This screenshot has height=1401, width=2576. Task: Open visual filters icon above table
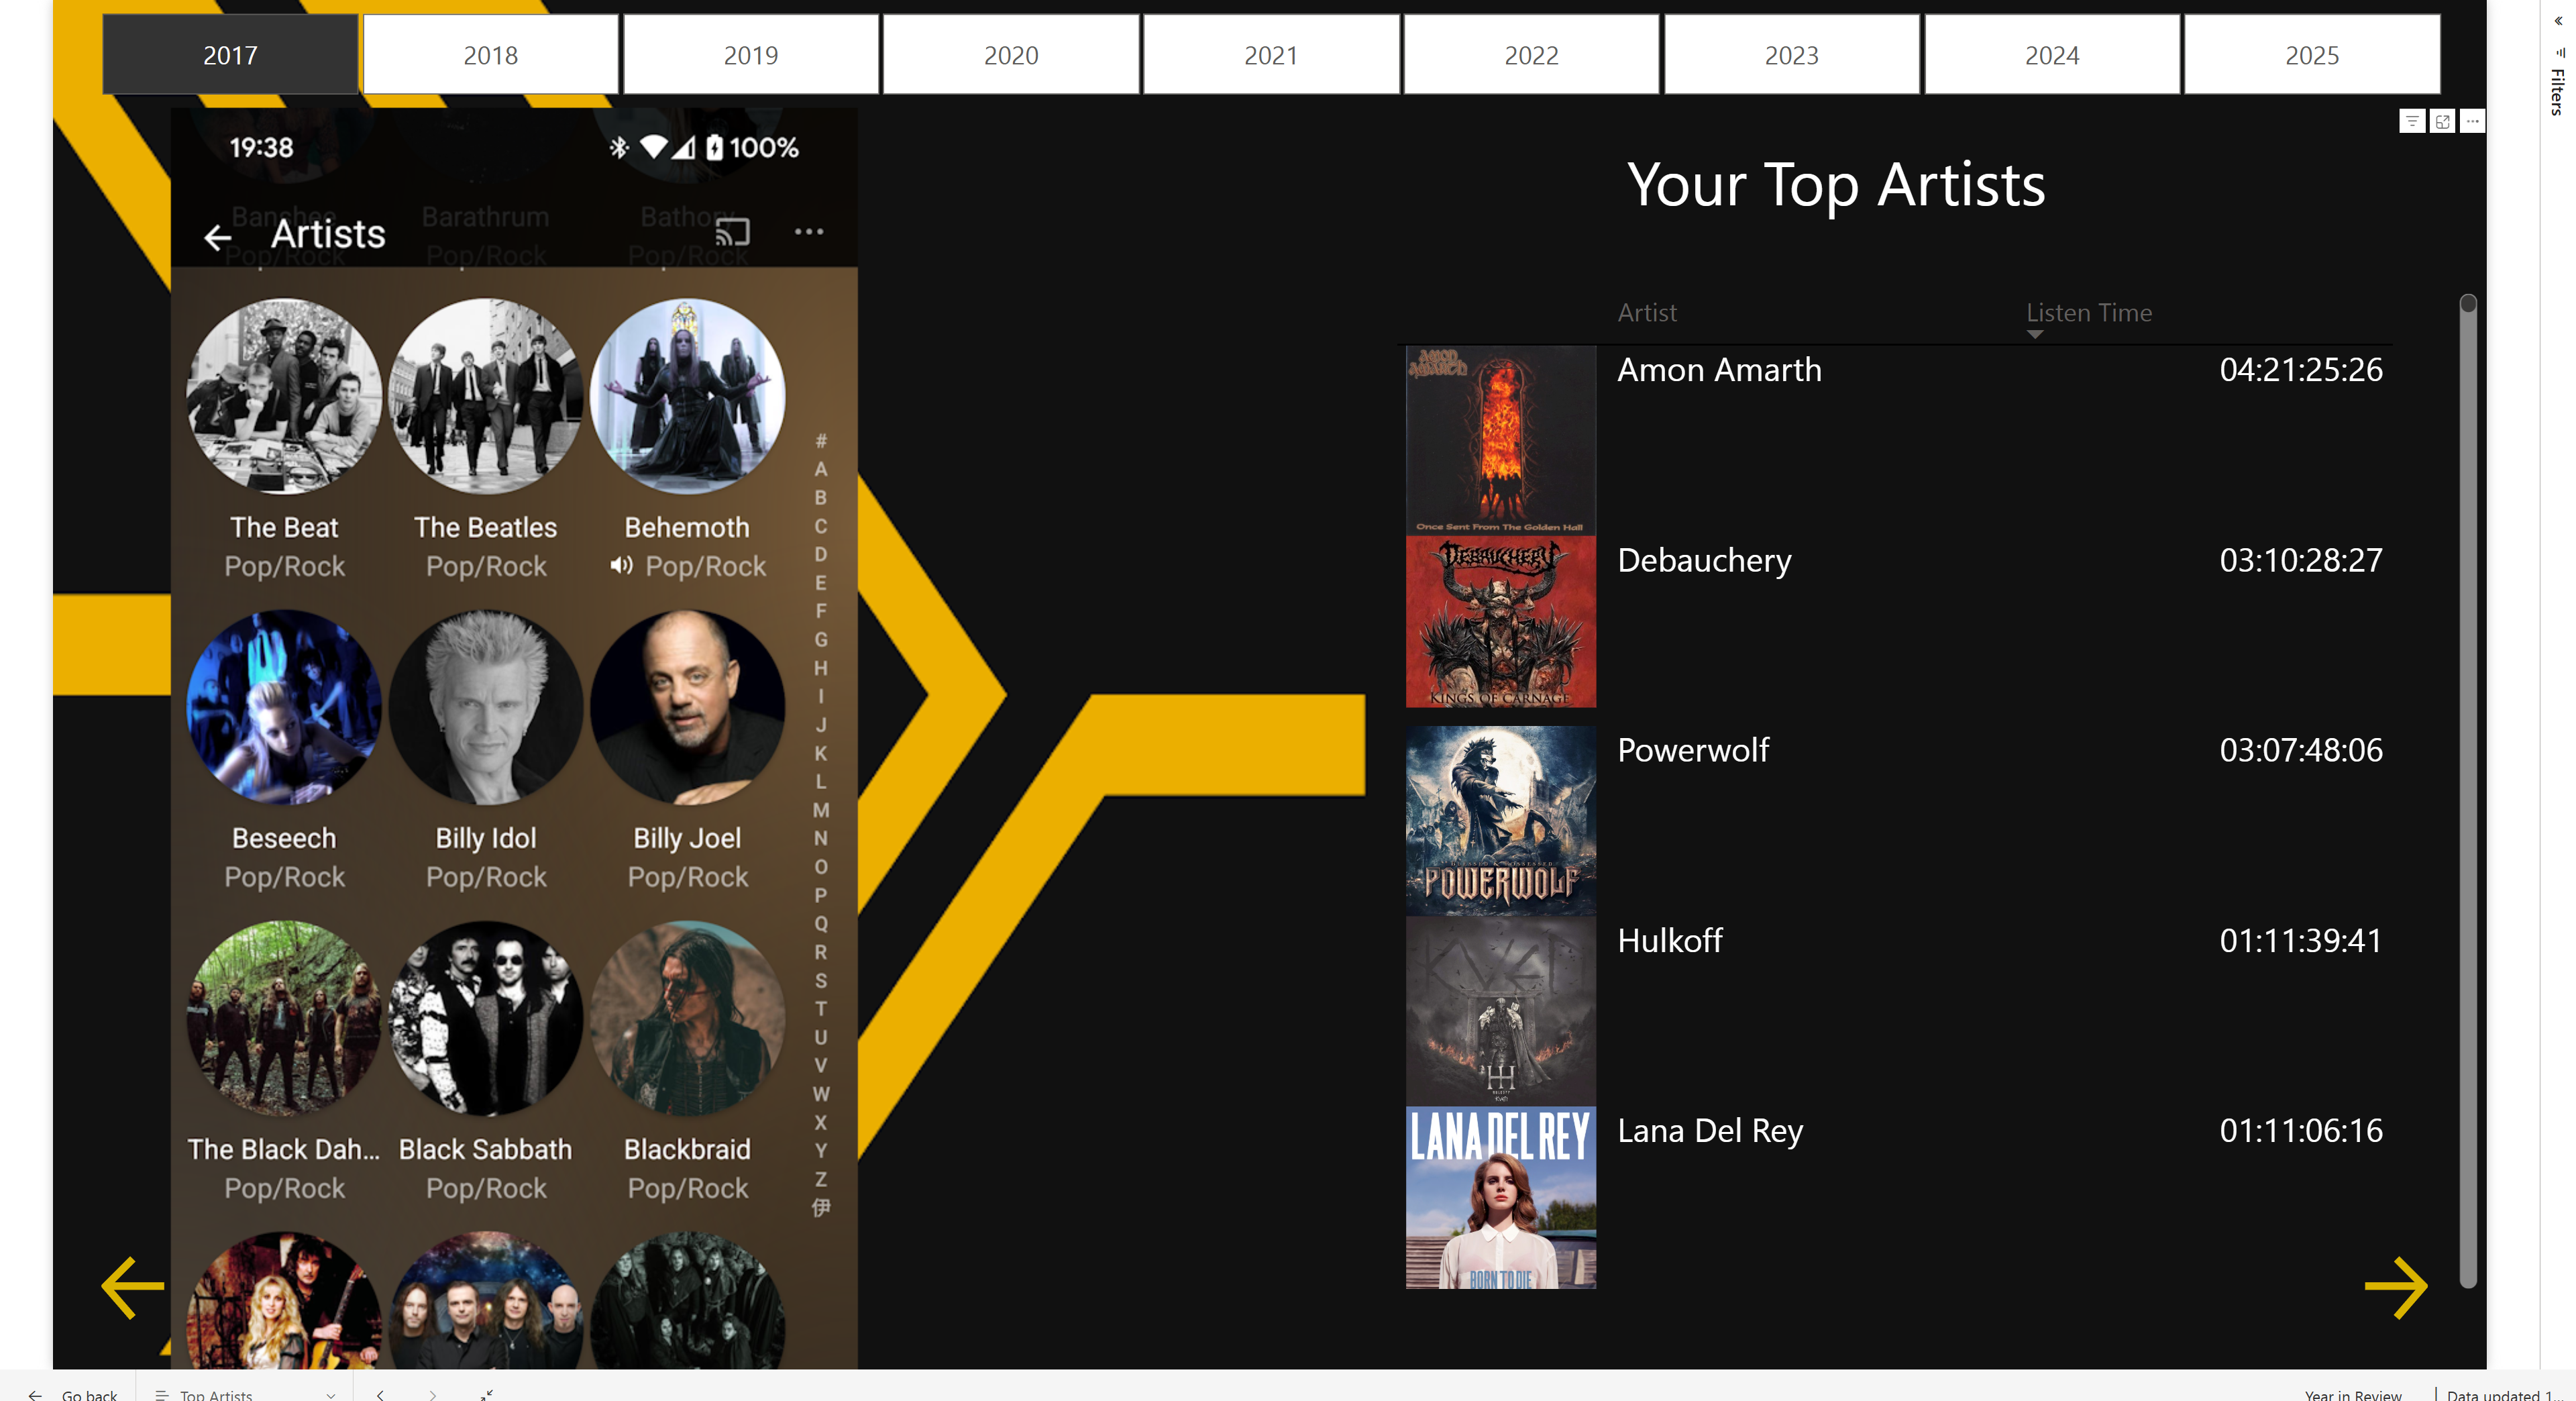click(x=2412, y=121)
